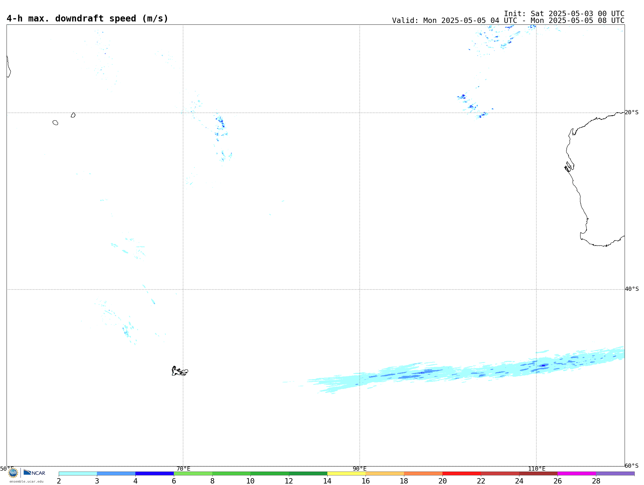Click the yellow 14-16 colorbar segment
Image resolution: width=644 pixels, height=485 pixels.
[346, 473]
